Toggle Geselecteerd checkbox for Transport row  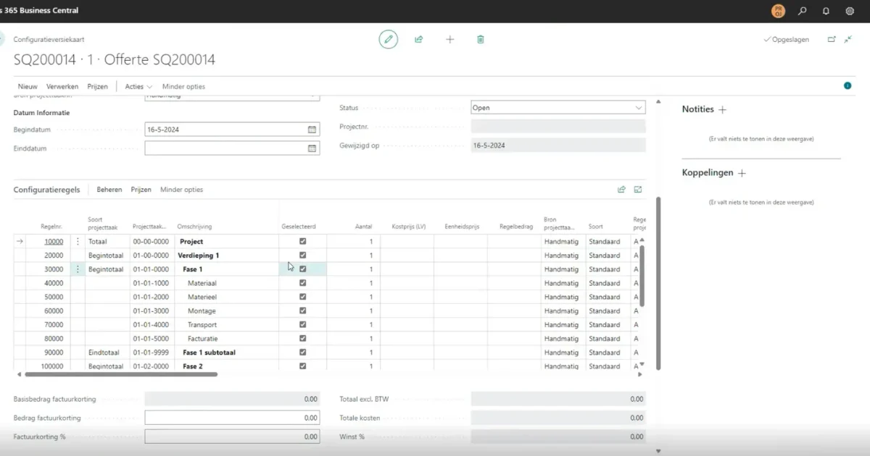[x=302, y=325]
